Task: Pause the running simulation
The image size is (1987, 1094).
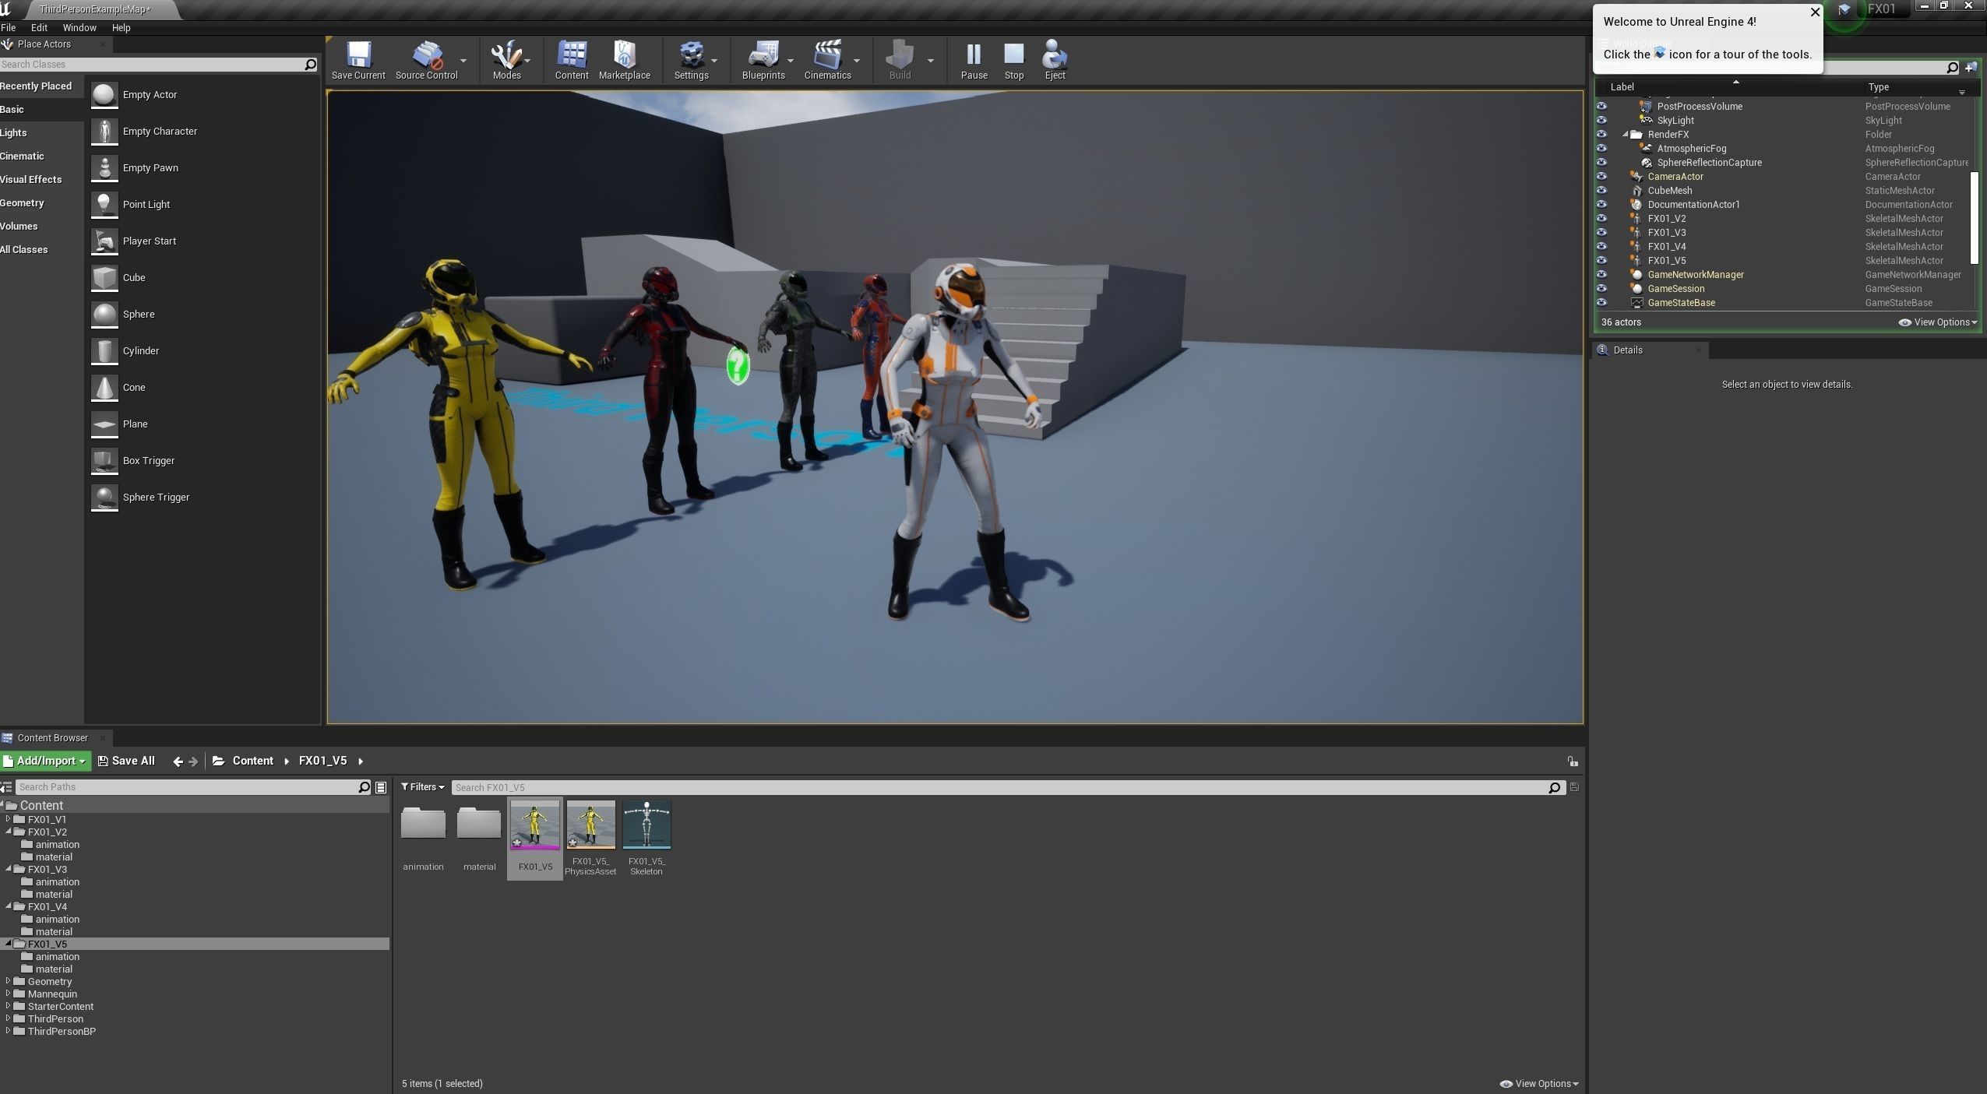Action: coord(974,59)
